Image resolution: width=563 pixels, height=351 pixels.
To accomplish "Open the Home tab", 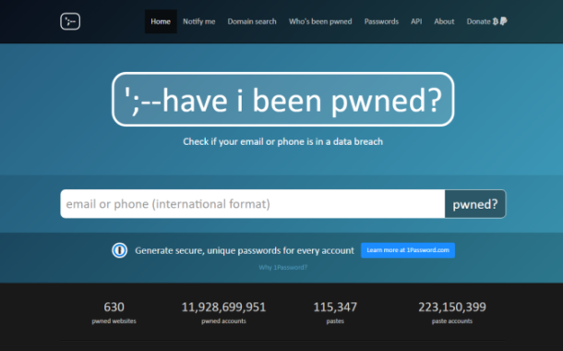I will [161, 21].
